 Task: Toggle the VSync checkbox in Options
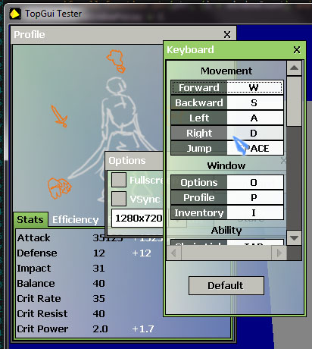119,199
